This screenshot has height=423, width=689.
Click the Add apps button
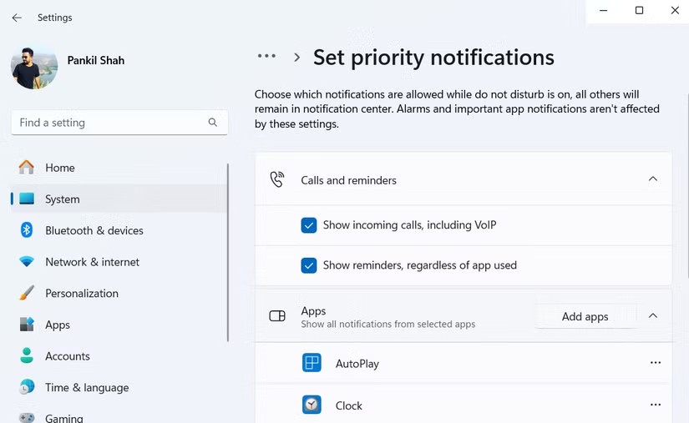click(x=585, y=317)
